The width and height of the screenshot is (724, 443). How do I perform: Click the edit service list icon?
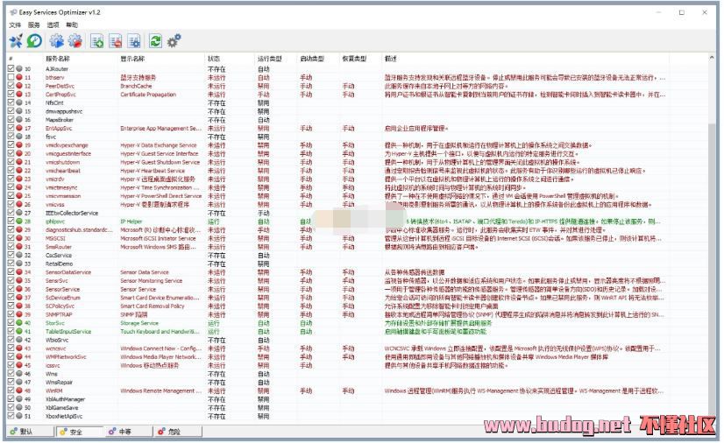[x=134, y=41]
